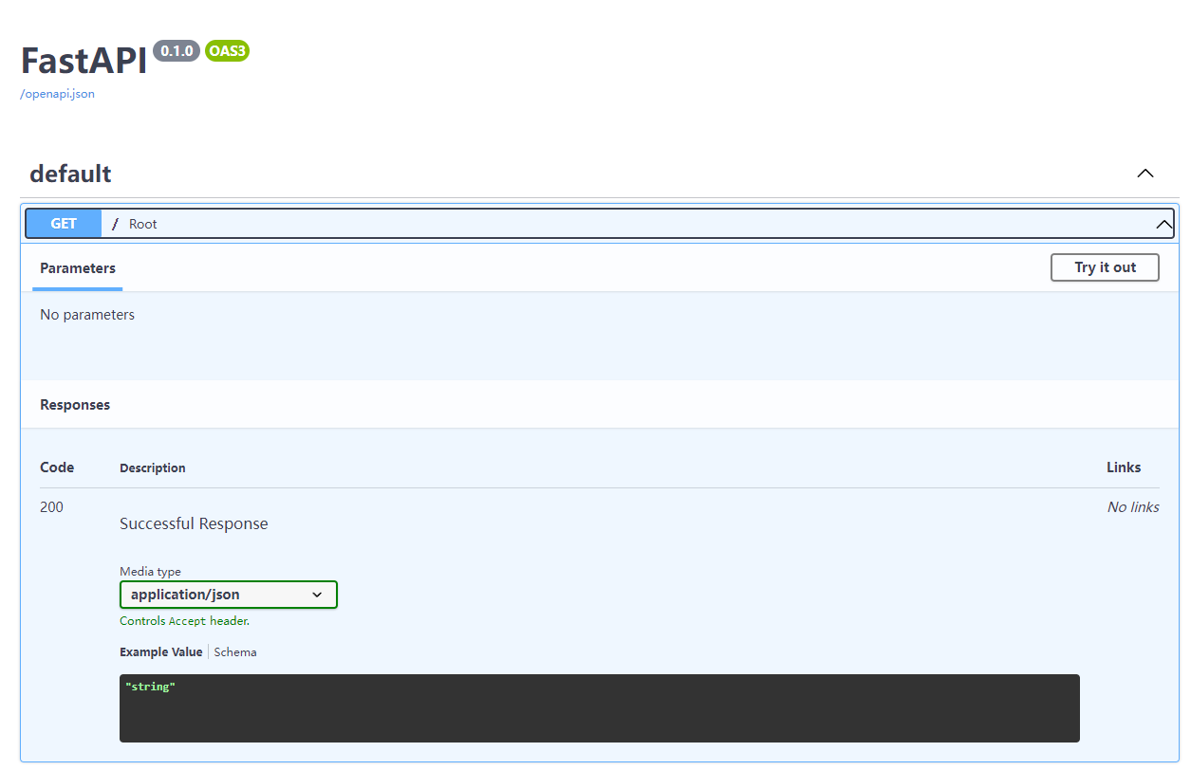Click the 0.1.0 version badge

point(177,51)
